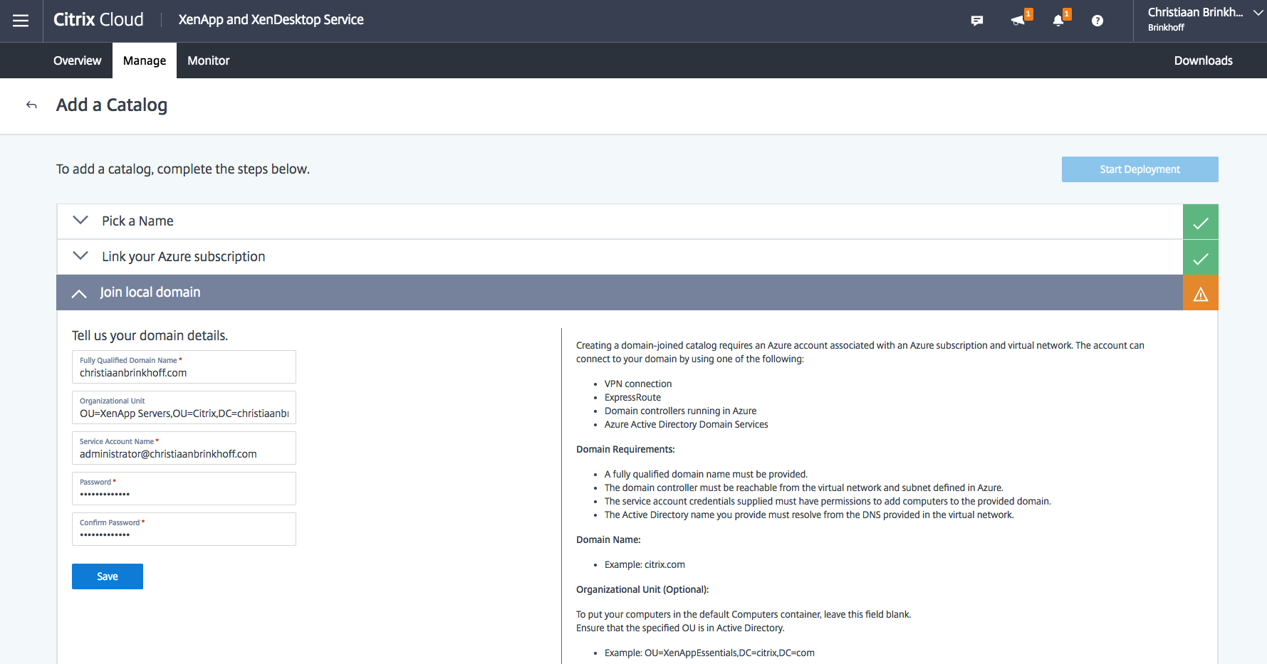The image size is (1267, 664).
Task: Click the Christiaan Brinkh... account name
Action: coord(1195,12)
